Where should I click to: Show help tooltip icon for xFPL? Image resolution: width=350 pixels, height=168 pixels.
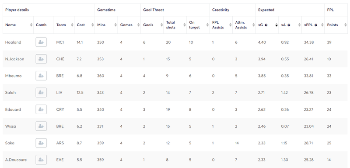316,25
